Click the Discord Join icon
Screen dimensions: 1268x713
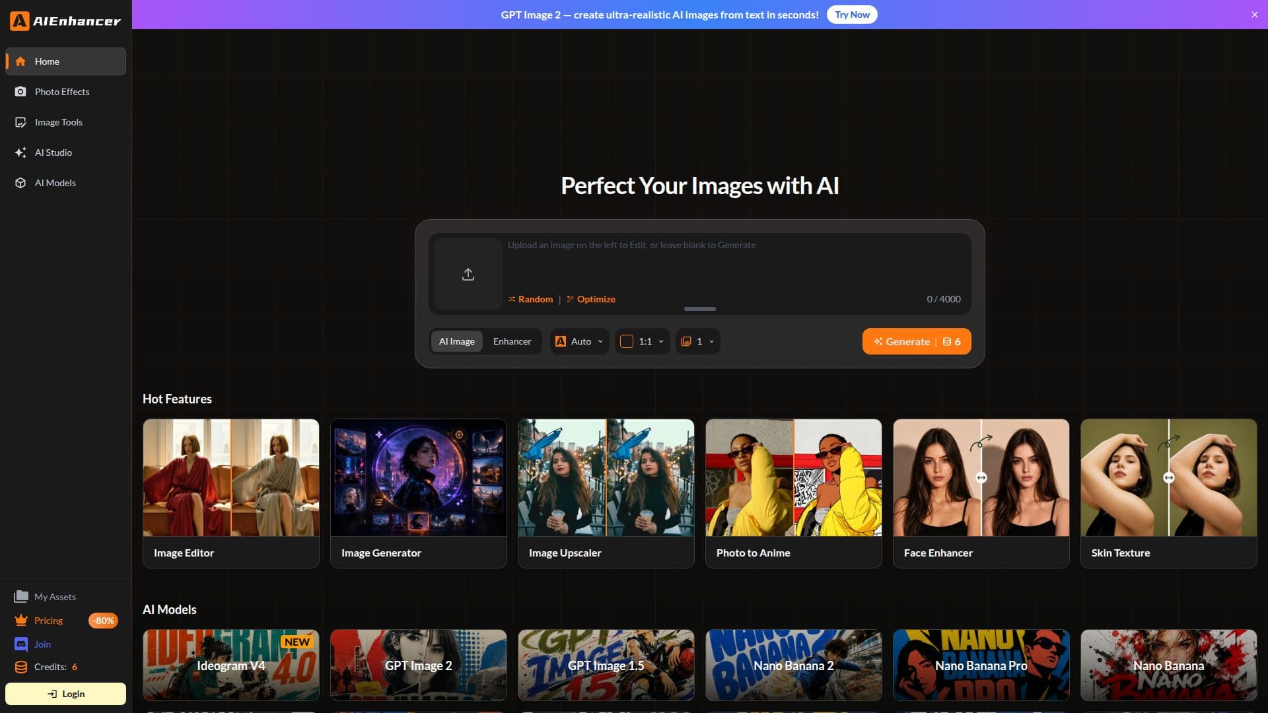click(x=21, y=644)
